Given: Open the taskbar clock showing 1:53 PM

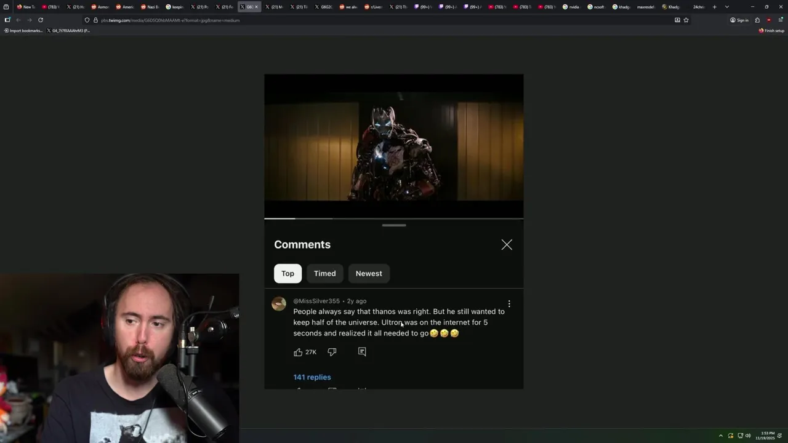Looking at the screenshot, I should click(766, 436).
